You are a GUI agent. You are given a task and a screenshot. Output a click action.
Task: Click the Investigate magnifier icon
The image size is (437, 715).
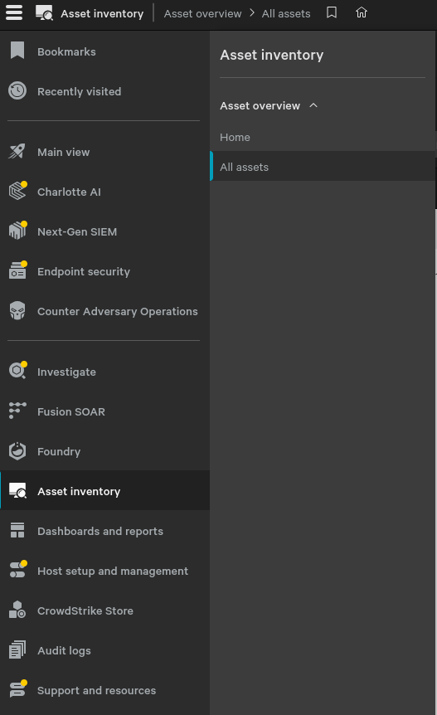coord(17,371)
